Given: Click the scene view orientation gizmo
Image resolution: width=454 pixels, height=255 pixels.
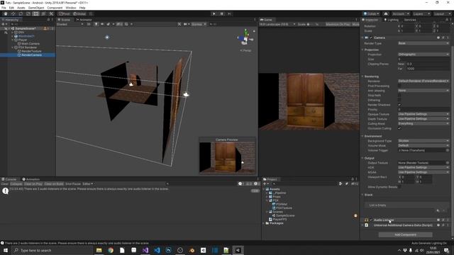Looking at the screenshot, I should [x=245, y=38].
